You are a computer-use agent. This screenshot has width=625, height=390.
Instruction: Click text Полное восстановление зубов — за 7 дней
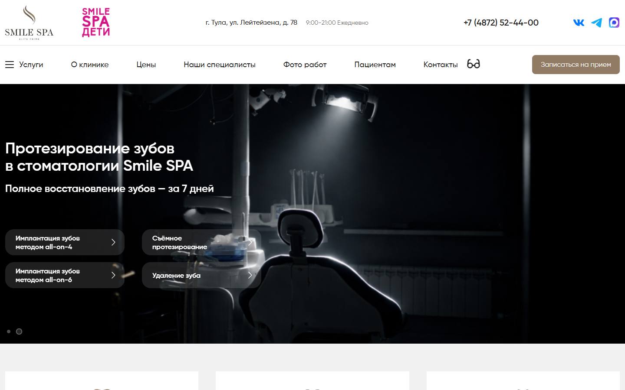point(109,188)
